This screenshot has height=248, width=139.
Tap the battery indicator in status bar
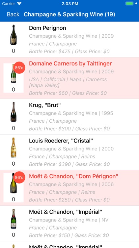[x=129, y=4]
